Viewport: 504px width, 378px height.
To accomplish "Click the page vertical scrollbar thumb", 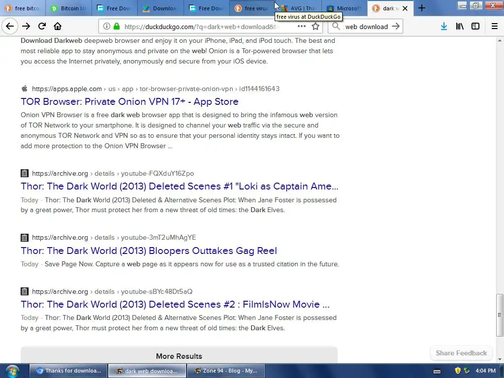I will tap(500, 315).
